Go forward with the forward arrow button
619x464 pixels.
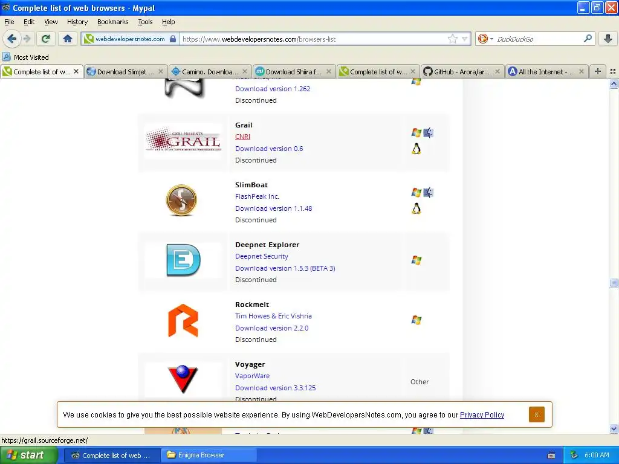(x=27, y=39)
